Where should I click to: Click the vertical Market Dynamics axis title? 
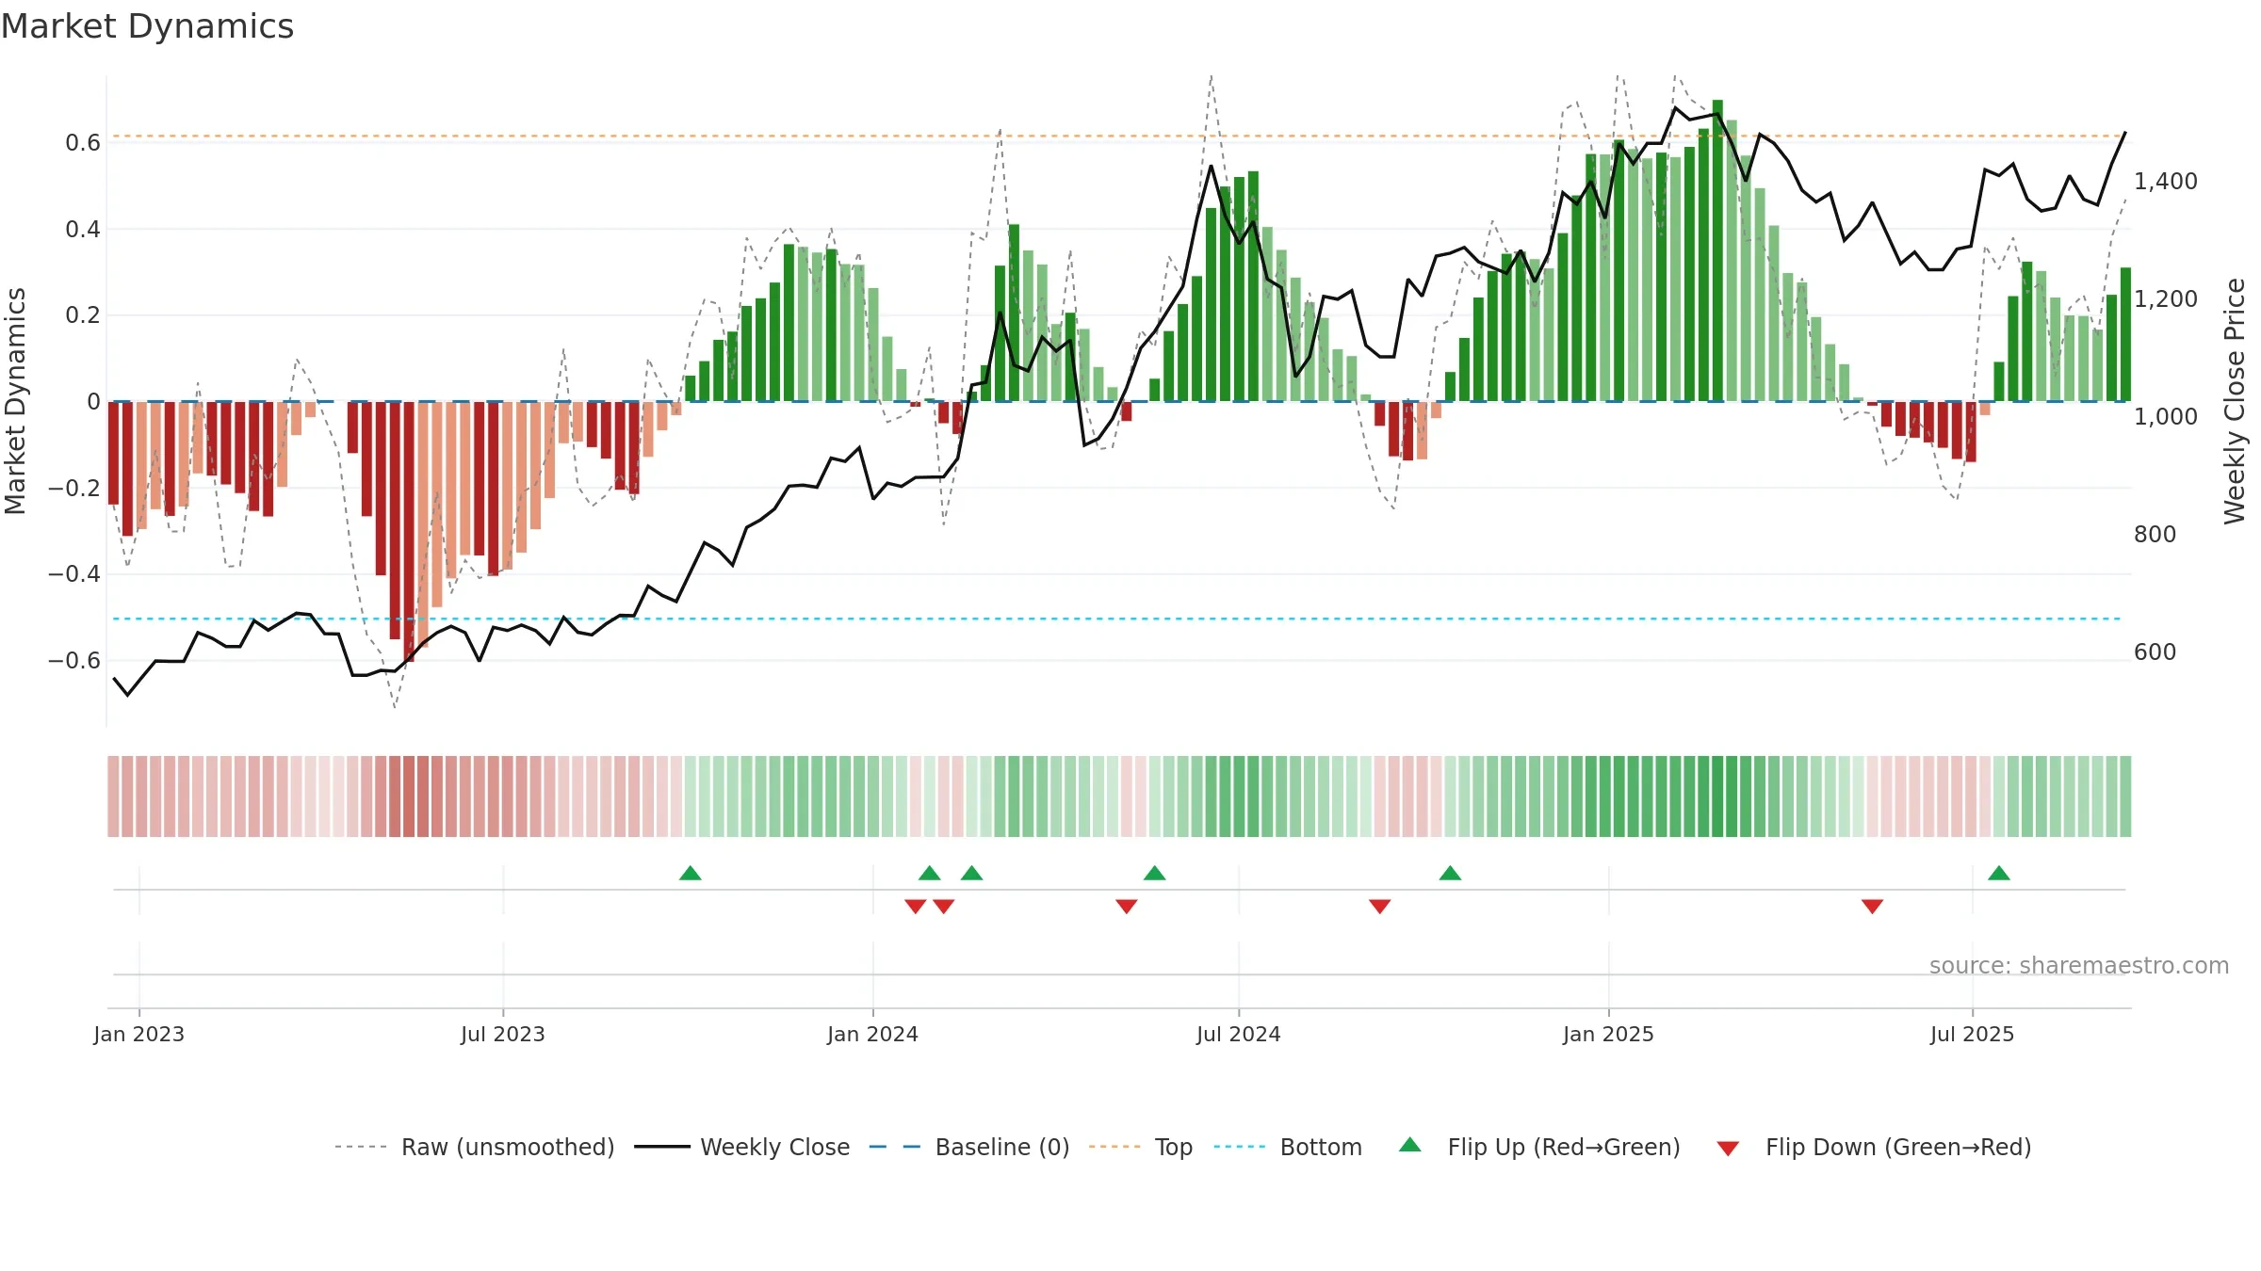coord(15,401)
